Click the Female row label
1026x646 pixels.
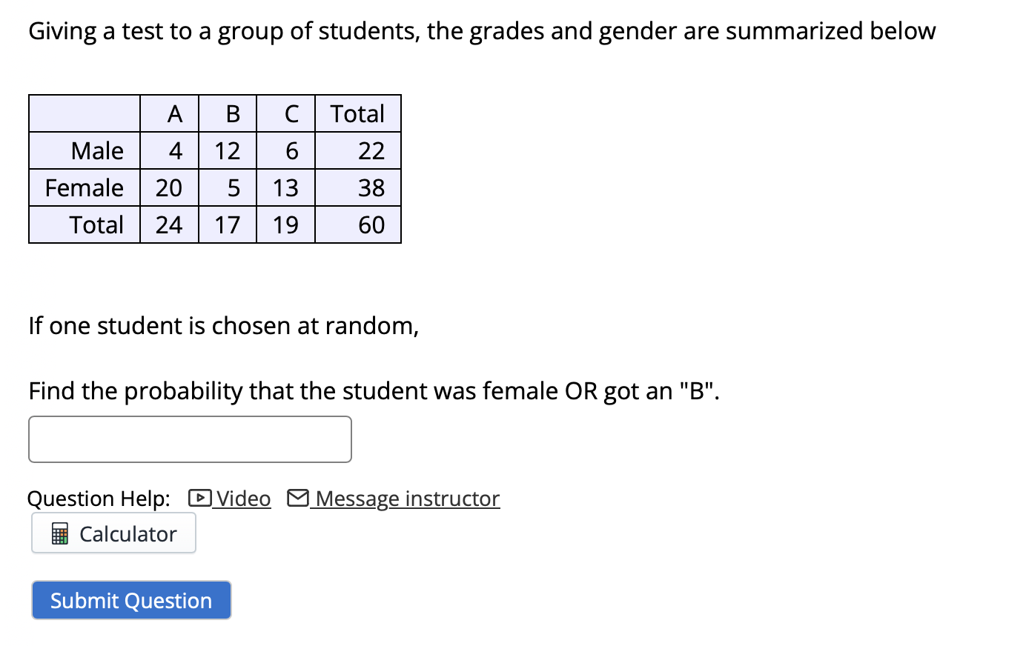pos(84,187)
